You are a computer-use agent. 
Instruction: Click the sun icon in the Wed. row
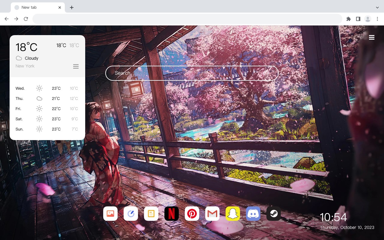39,88
